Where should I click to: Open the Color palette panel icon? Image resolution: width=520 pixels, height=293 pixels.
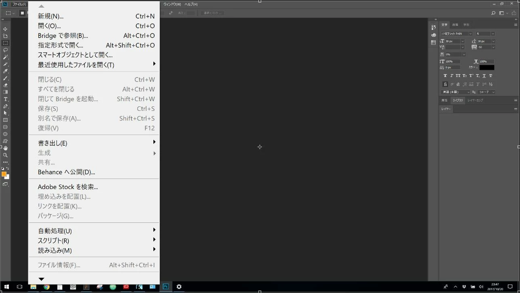pos(433,35)
